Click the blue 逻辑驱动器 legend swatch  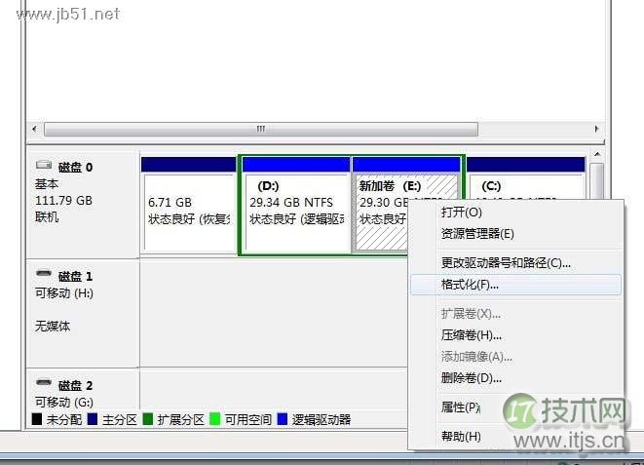(x=283, y=419)
